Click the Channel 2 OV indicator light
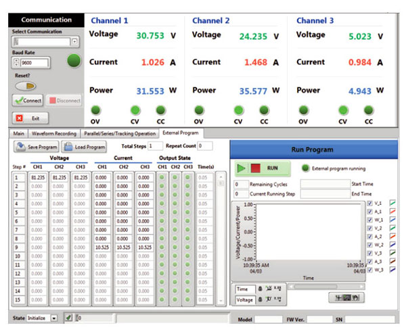Image resolution: width=406 pixels, height=332 pixels. (199, 110)
